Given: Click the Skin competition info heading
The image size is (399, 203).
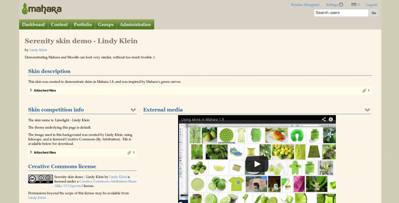Looking at the screenshot, I should pos(56,110).
